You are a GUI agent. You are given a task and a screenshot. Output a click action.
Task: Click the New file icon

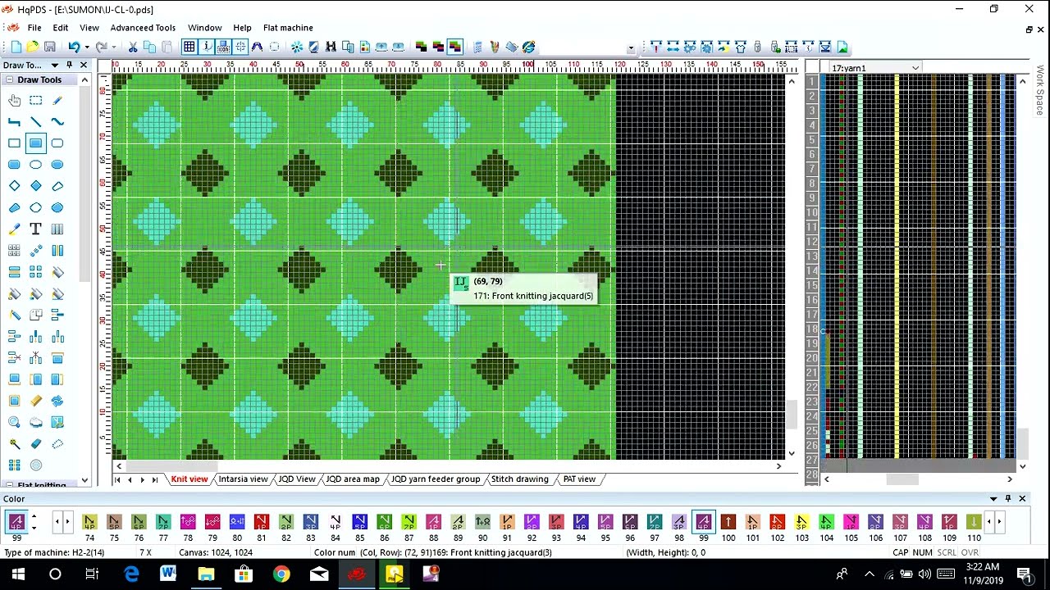pos(16,47)
